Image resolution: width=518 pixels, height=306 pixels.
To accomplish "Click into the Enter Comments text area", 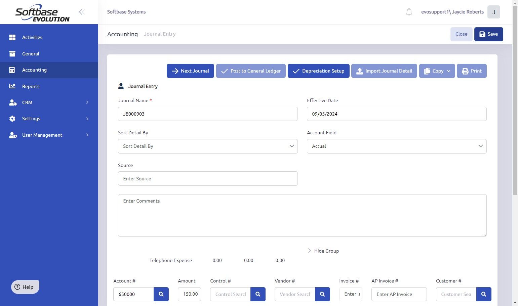I will point(302,215).
